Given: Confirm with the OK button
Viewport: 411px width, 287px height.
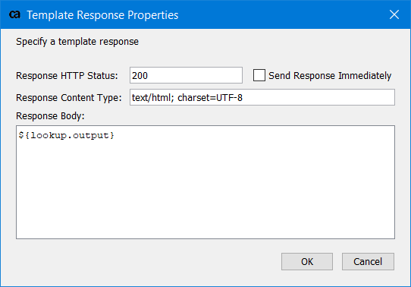Looking at the screenshot, I should click(307, 261).
